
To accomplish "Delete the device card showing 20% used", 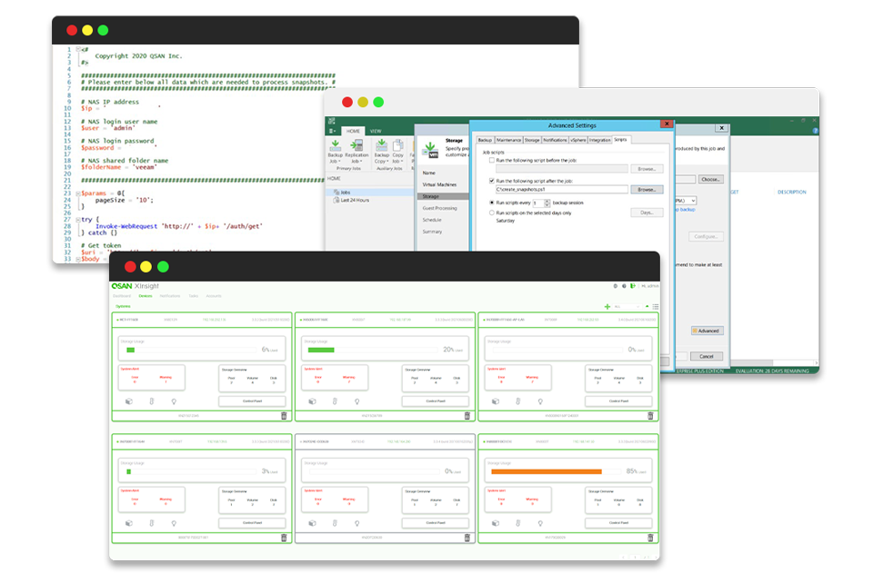I will [467, 416].
